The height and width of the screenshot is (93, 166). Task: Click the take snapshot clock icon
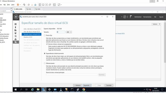point(29,5)
